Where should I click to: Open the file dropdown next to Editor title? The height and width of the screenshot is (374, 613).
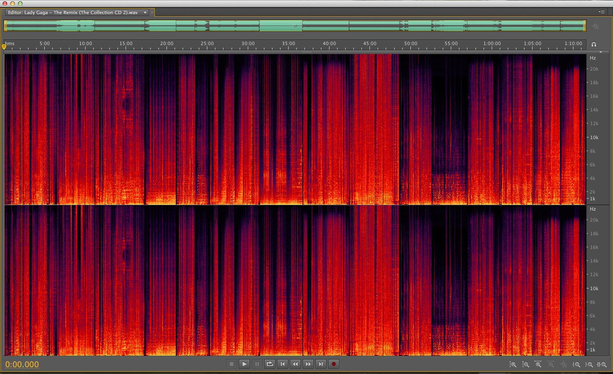(x=145, y=12)
